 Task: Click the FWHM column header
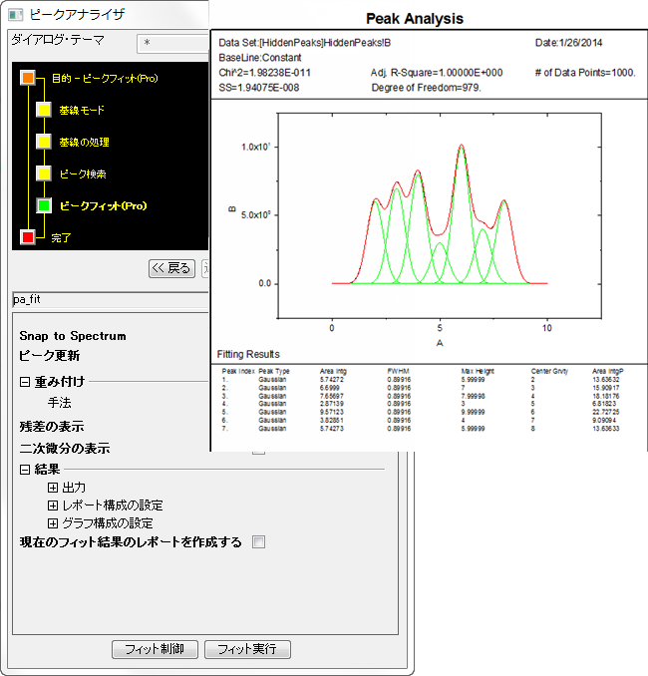click(x=398, y=371)
